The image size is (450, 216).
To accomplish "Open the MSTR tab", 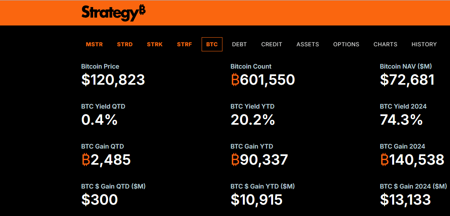I will click(94, 44).
